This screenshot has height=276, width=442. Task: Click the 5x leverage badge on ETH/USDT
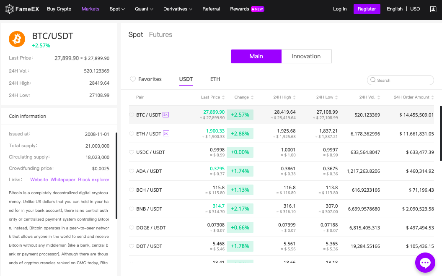tap(166, 133)
